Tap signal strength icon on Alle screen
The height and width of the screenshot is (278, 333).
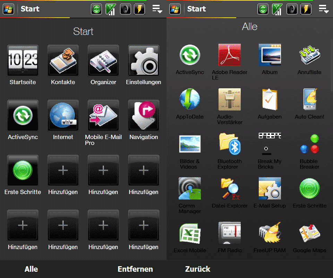coord(277,9)
